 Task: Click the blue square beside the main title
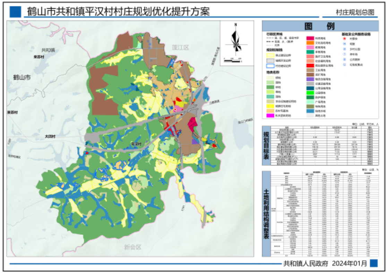tap(15, 12)
